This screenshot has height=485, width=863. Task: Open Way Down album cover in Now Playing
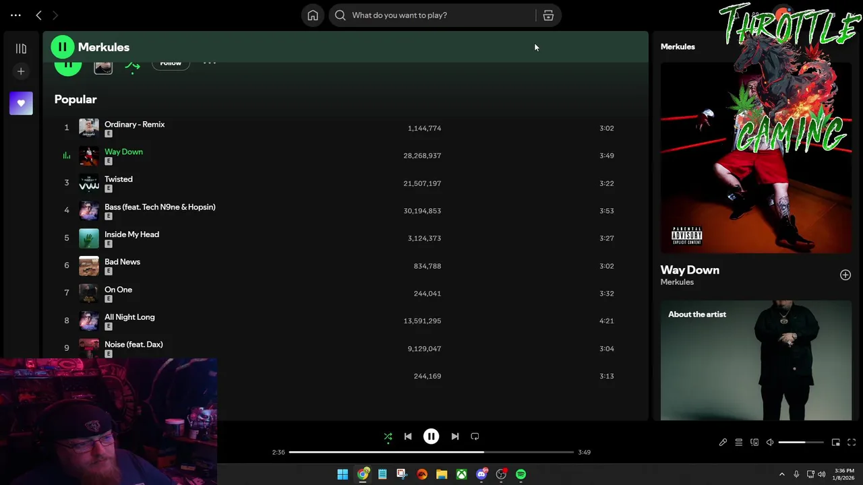pyautogui.click(x=756, y=158)
